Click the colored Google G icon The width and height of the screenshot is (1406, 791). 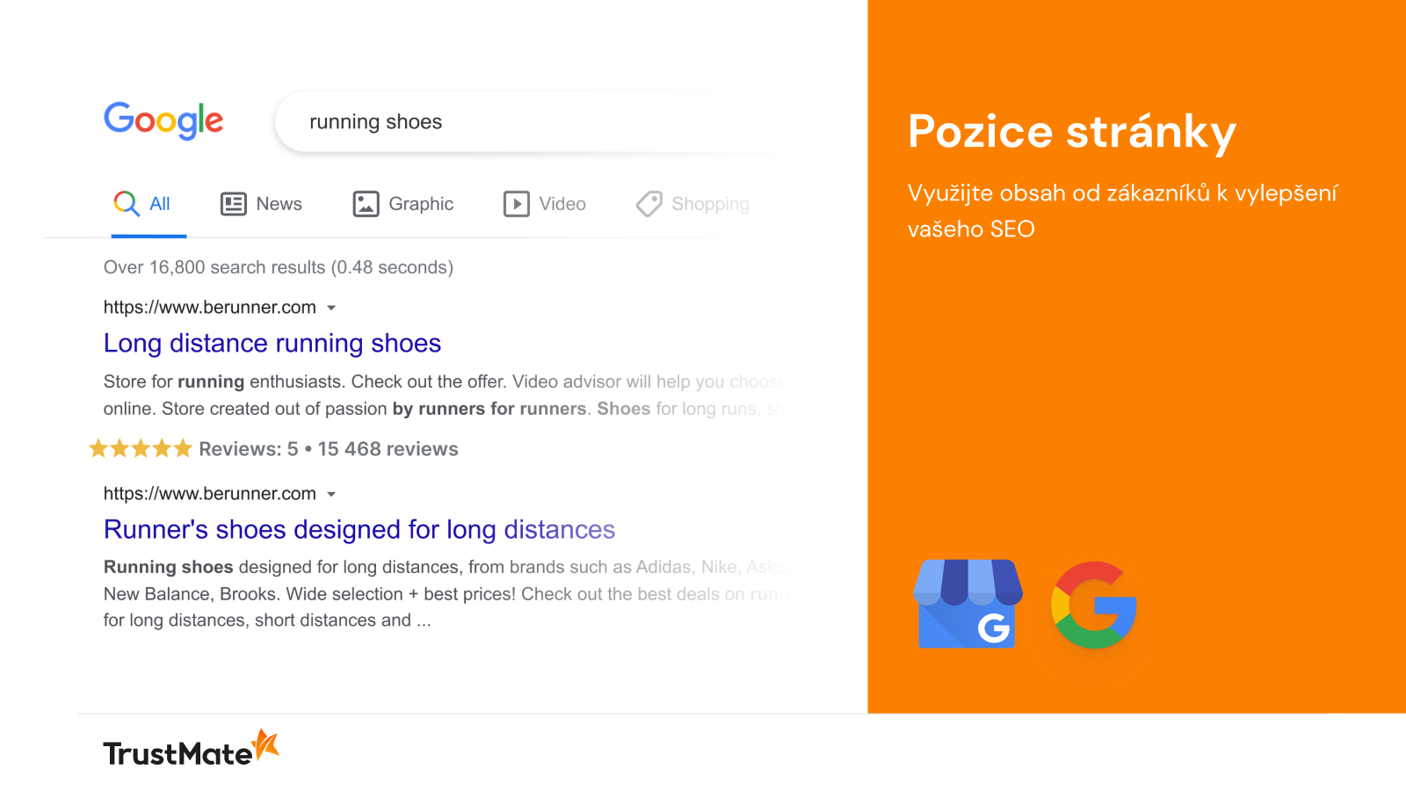pyautogui.click(x=1094, y=605)
